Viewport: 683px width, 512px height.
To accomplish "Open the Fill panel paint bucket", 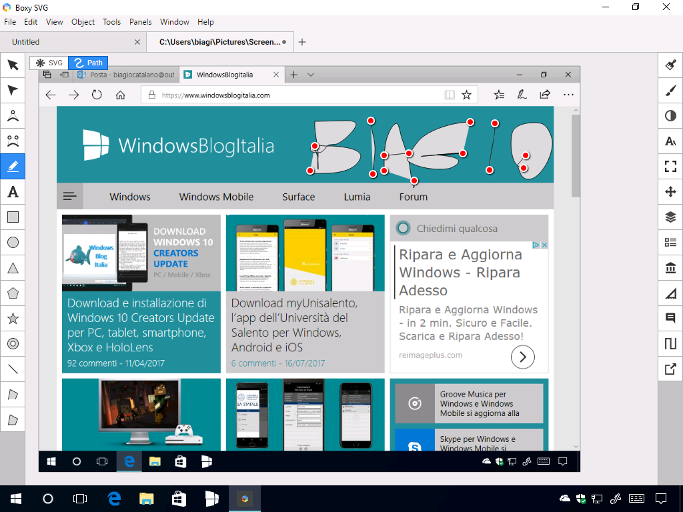I will [x=671, y=65].
